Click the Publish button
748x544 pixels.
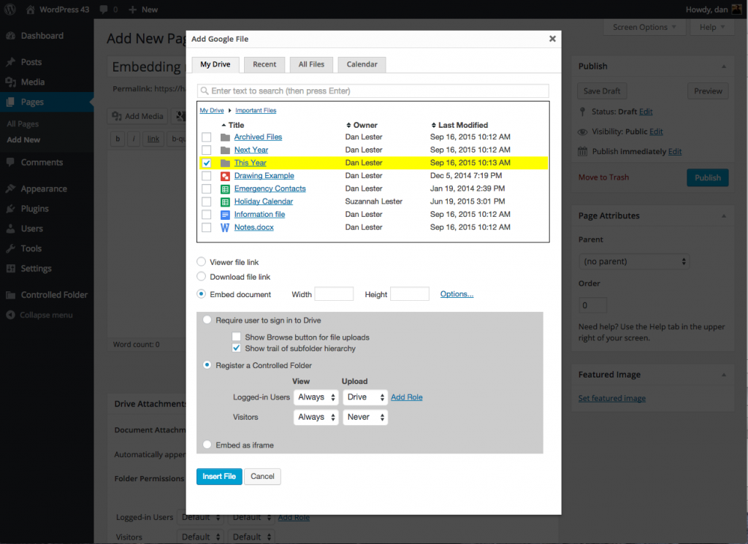[x=707, y=178]
